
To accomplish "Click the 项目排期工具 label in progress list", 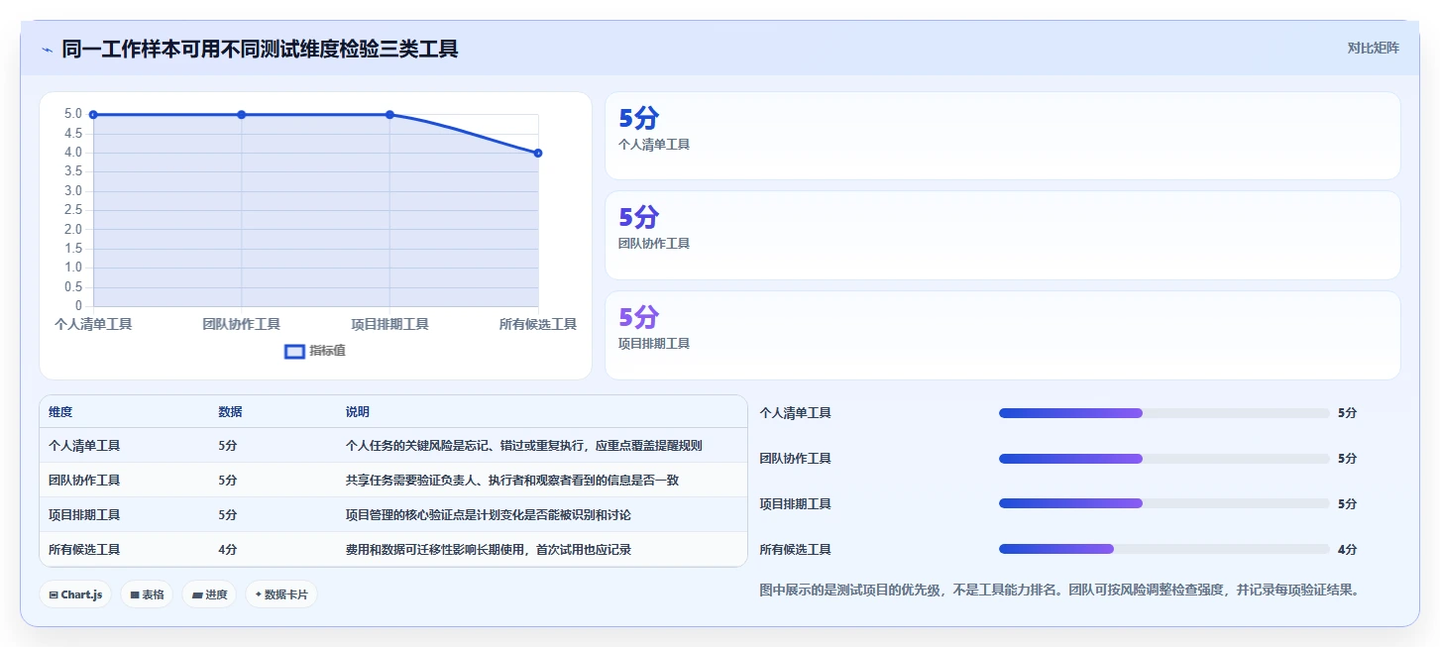I will click(x=795, y=504).
